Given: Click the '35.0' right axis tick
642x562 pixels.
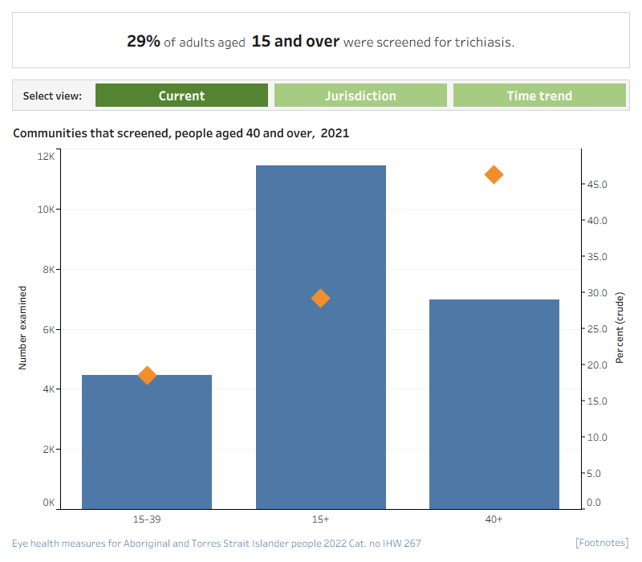Looking at the screenshot, I should (597, 257).
